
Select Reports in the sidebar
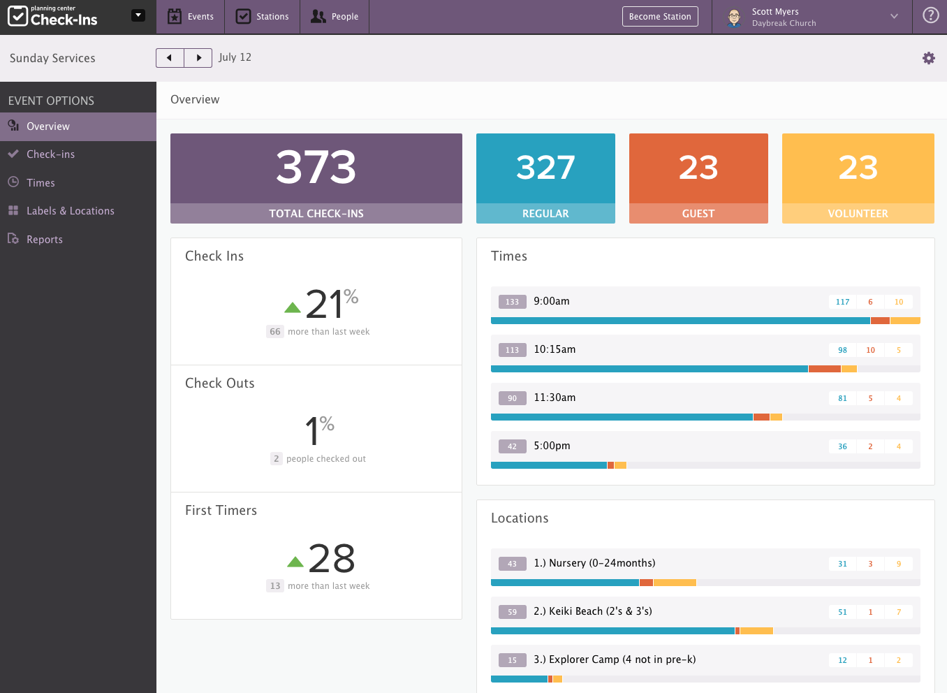click(78, 240)
